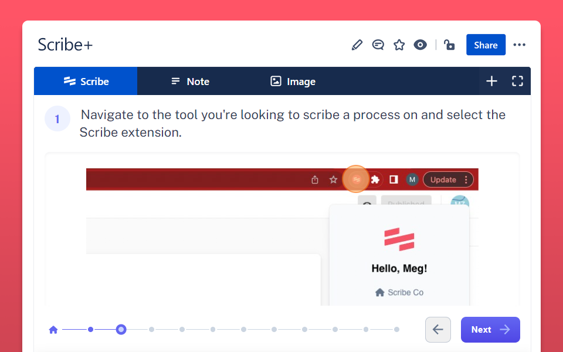Add a new step using the plus icon

click(491, 81)
